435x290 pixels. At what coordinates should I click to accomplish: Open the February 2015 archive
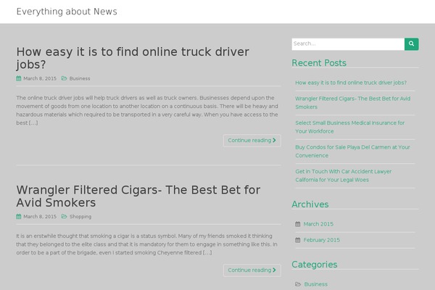tap(321, 240)
